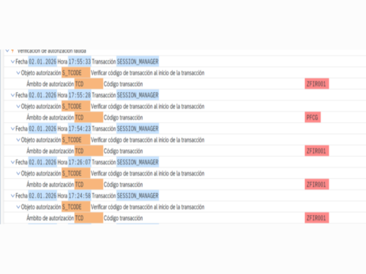Select ZFIR001 value in the 17:55:33 entry
The image size is (366, 274).
tap(316, 84)
